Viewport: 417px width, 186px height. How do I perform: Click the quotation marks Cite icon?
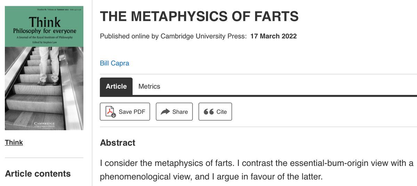[208, 112]
